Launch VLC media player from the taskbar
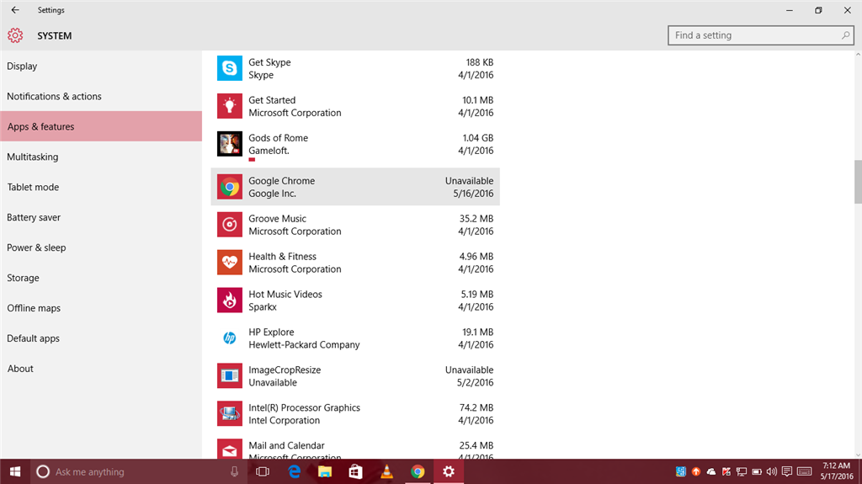 coord(386,472)
